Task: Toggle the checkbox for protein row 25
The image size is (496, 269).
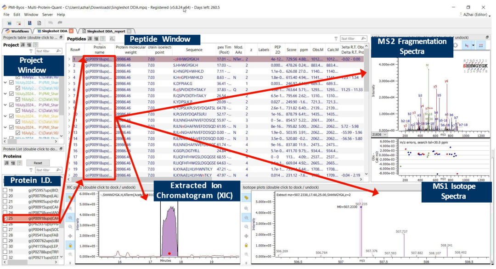Action: click(x=5, y=219)
